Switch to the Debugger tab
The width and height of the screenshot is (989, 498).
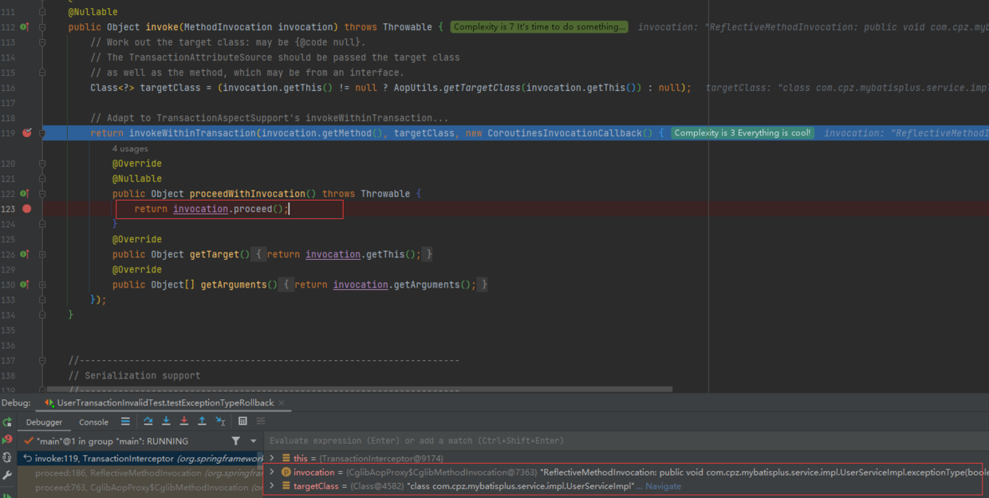[x=44, y=422]
